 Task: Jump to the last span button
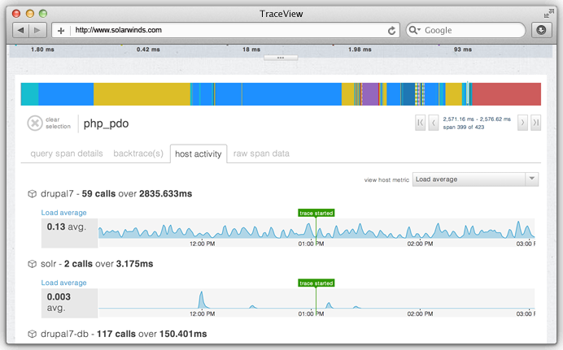[x=535, y=123]
